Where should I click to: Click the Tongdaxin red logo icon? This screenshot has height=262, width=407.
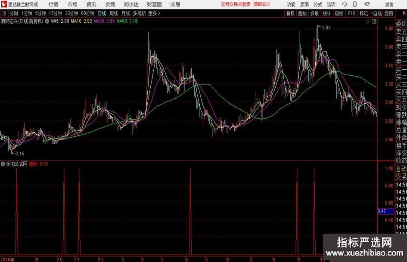click(4, 4)
